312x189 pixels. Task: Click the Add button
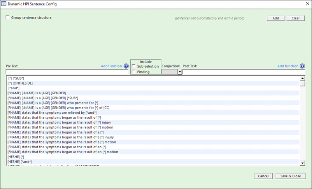coord(276,18)
